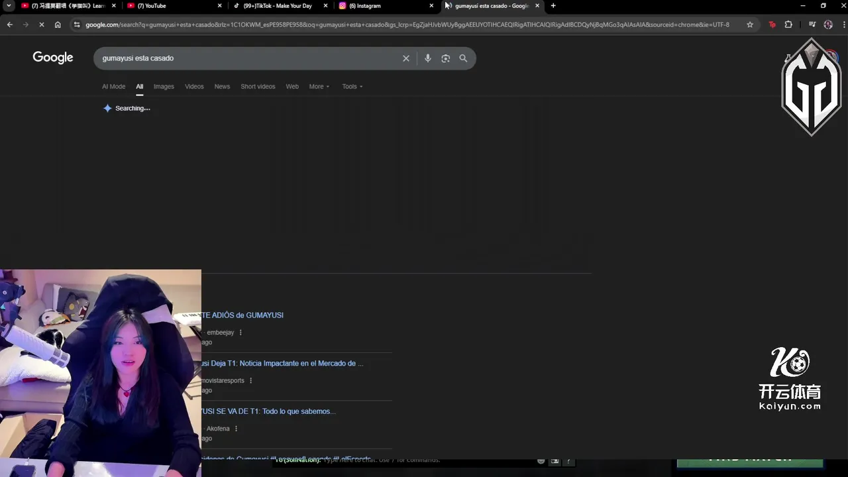
Task: Expand the Tools dropdown
Action: 352,87
